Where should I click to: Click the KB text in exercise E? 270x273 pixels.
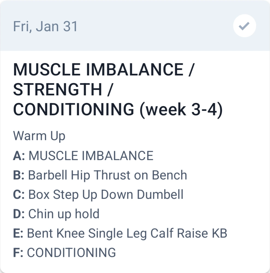point(219,233)
